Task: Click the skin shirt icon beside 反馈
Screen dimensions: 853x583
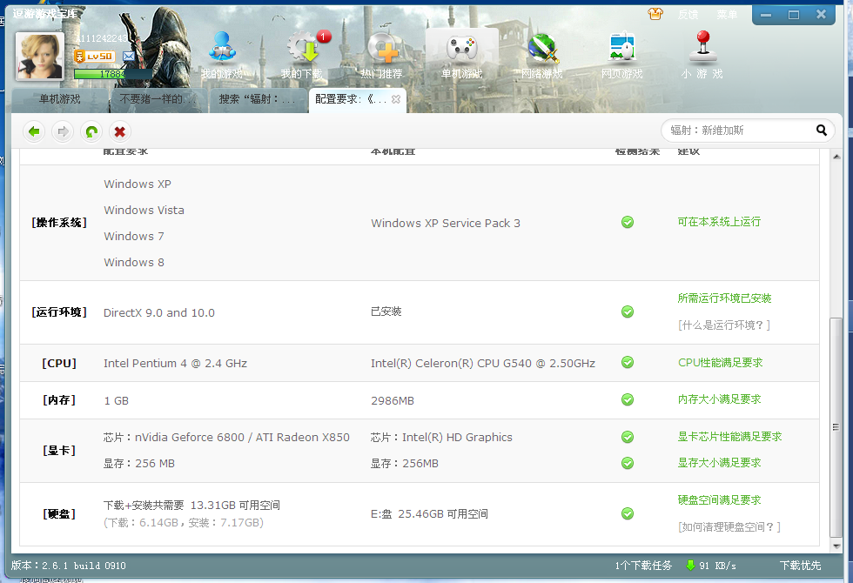Action: [655, 14]
